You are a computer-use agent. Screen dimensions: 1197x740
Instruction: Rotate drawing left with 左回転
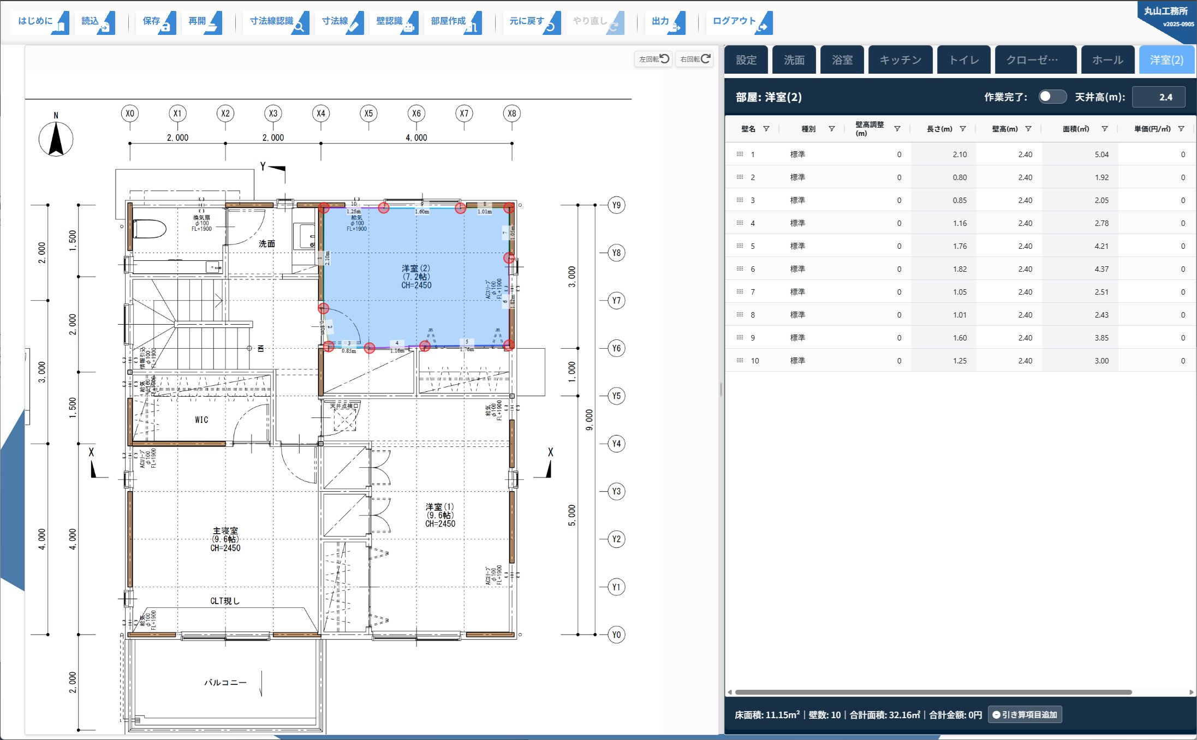point(653,59)
